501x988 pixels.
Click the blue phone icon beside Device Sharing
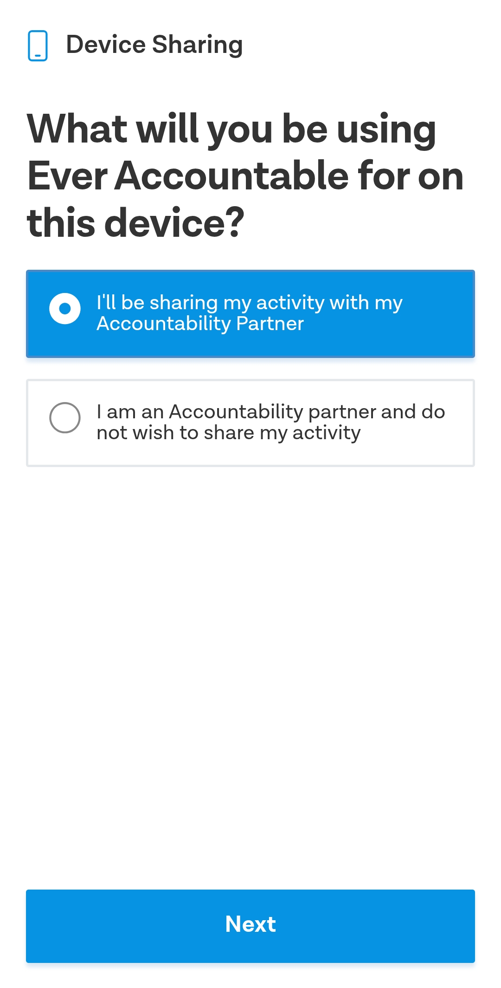38,45
